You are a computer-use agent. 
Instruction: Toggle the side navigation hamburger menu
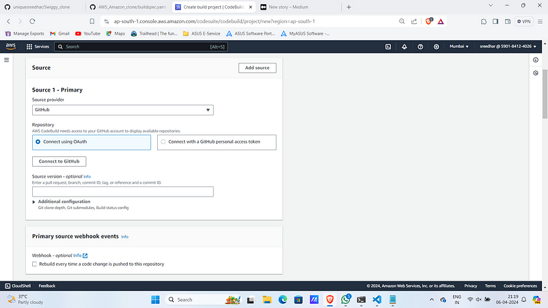point(6,60)
